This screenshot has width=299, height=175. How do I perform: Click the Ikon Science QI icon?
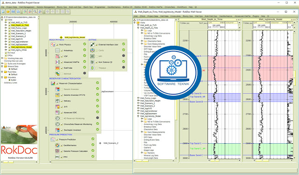pyautogui.click(x=93, y=62)
